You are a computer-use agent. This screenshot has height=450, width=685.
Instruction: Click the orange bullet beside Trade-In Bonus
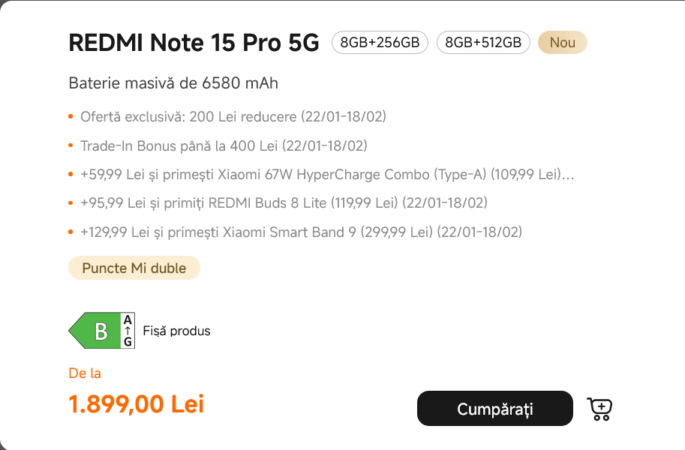pos(71,145)
